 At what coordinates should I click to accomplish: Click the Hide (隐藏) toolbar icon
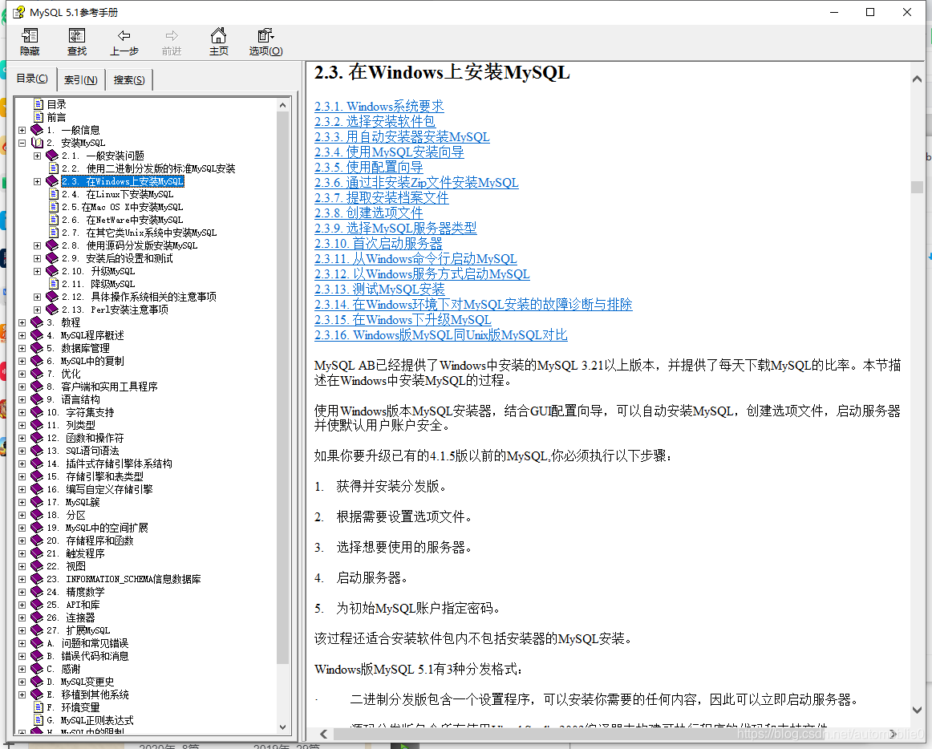[x=30, y=35]
